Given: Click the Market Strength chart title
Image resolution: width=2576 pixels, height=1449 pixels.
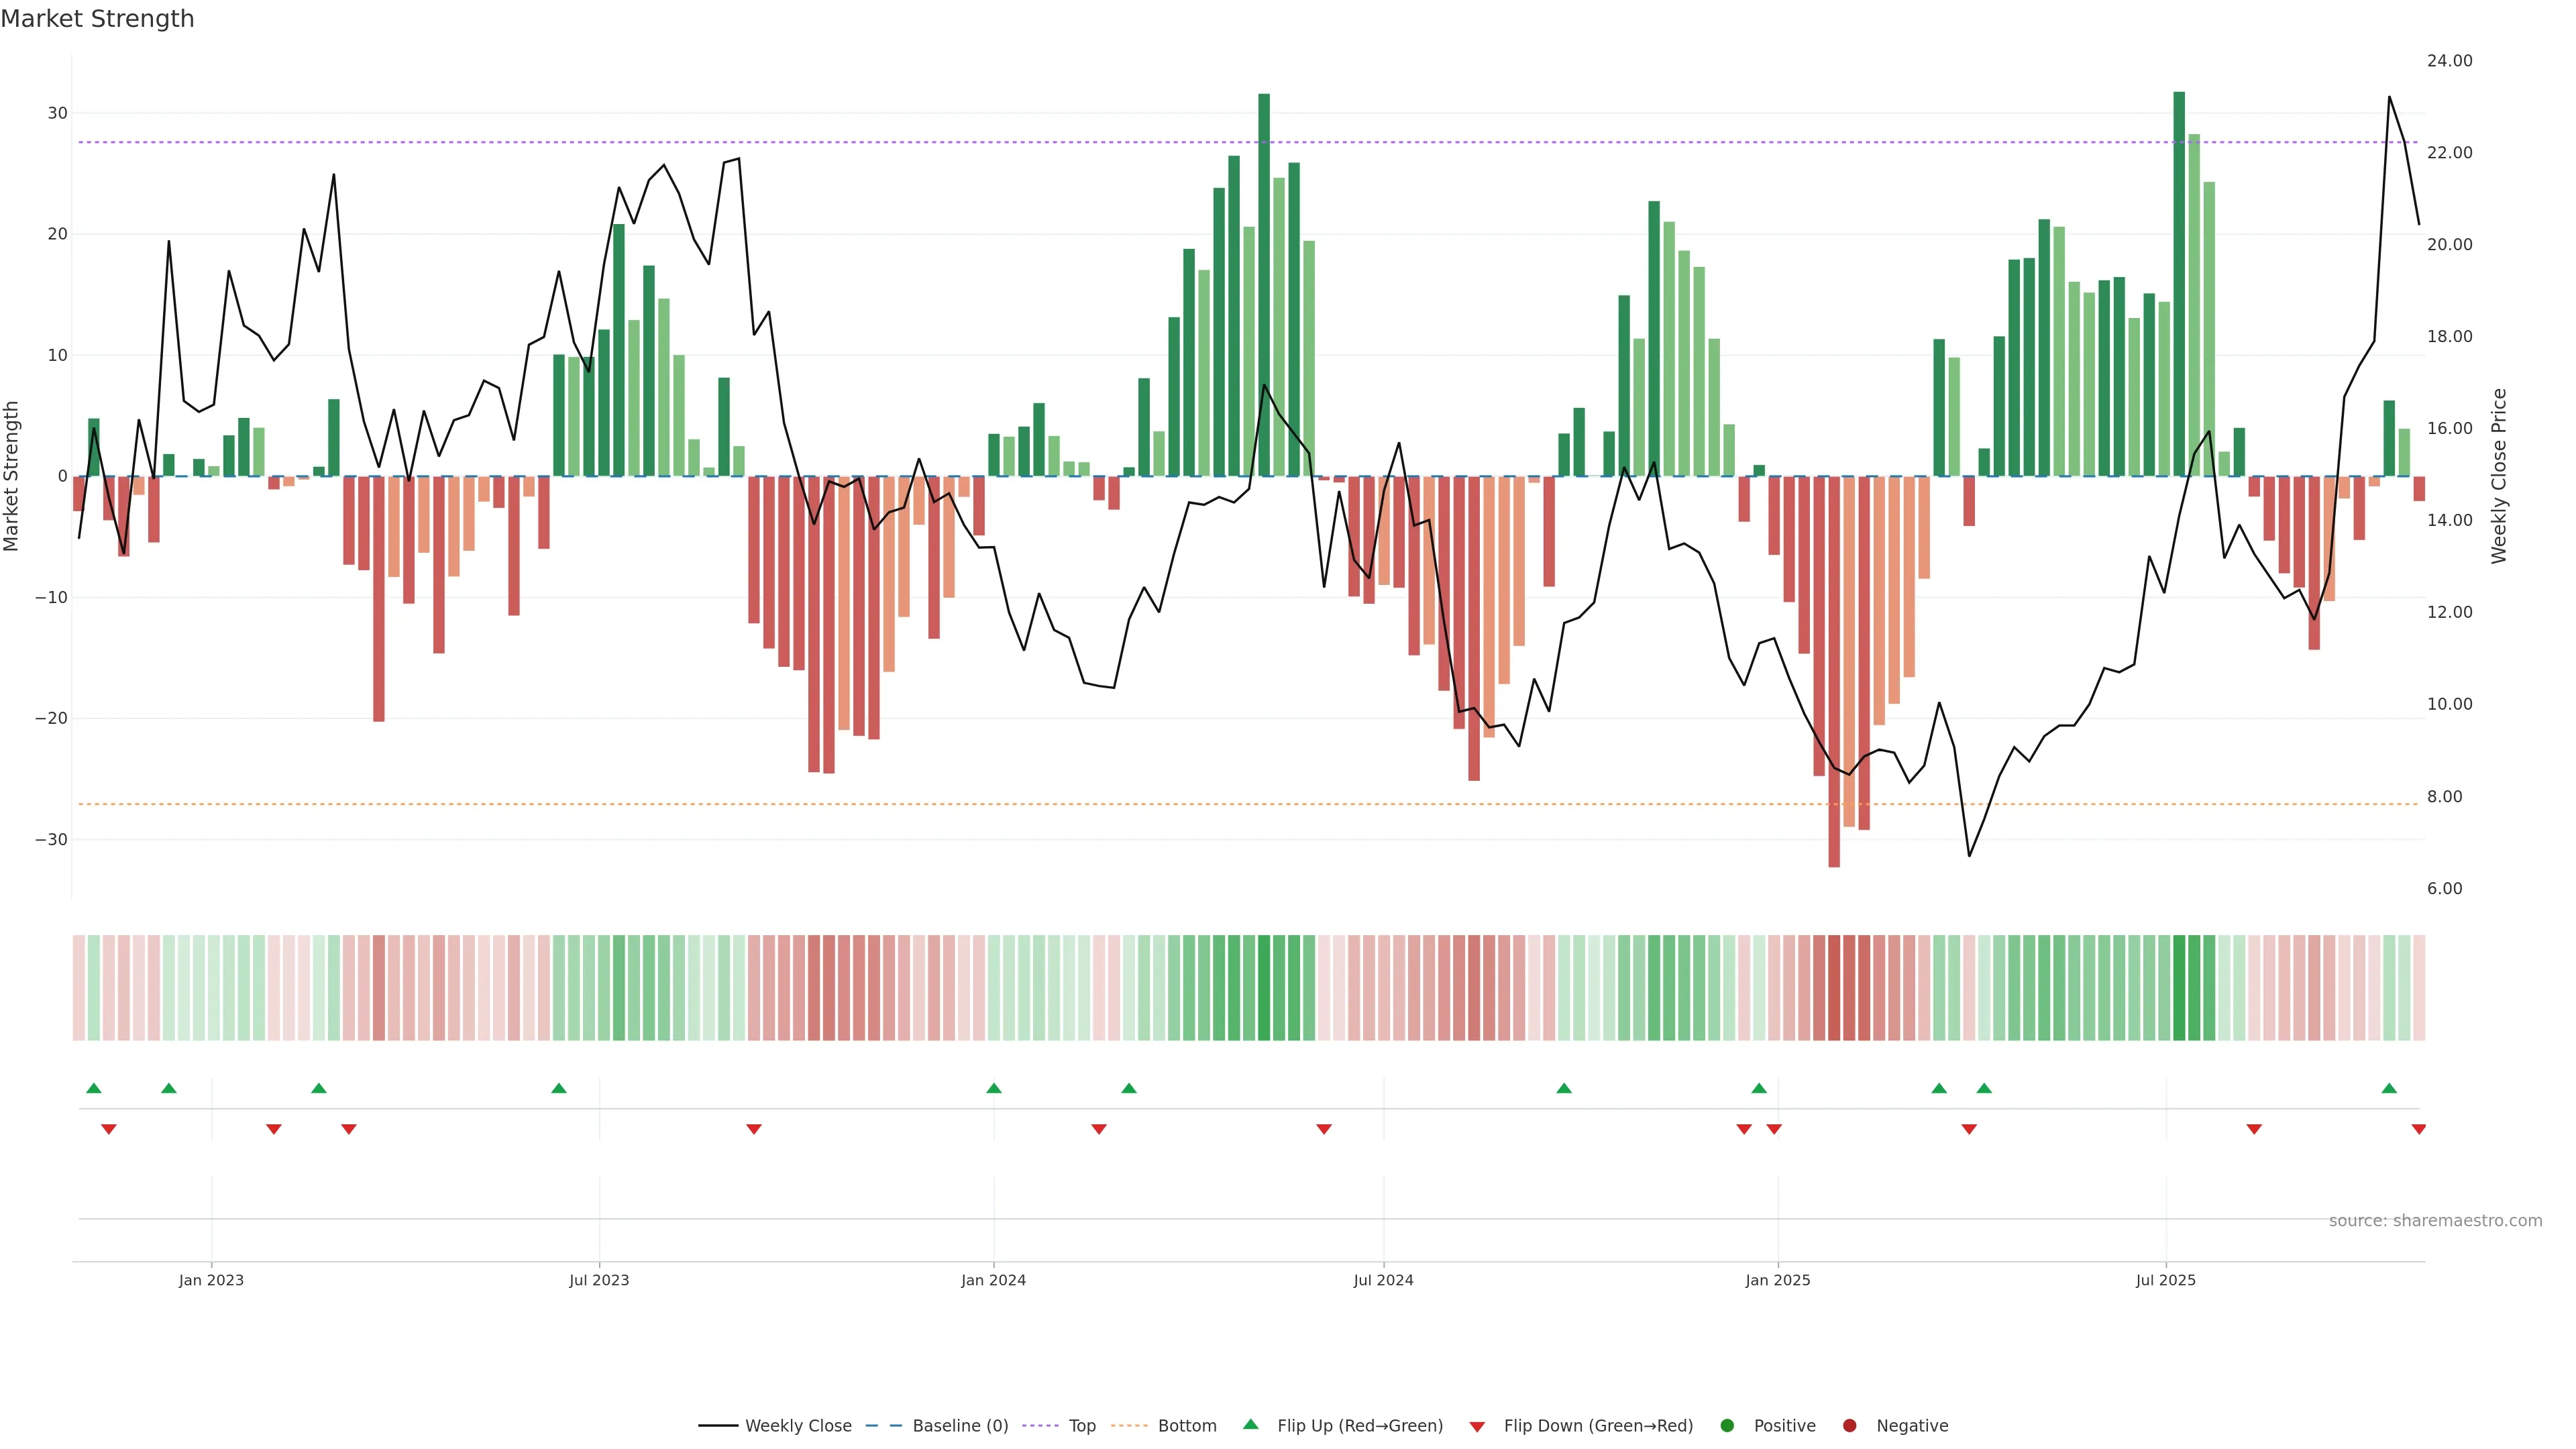Looking at the screenshot, I should click(x=97, y=19).
